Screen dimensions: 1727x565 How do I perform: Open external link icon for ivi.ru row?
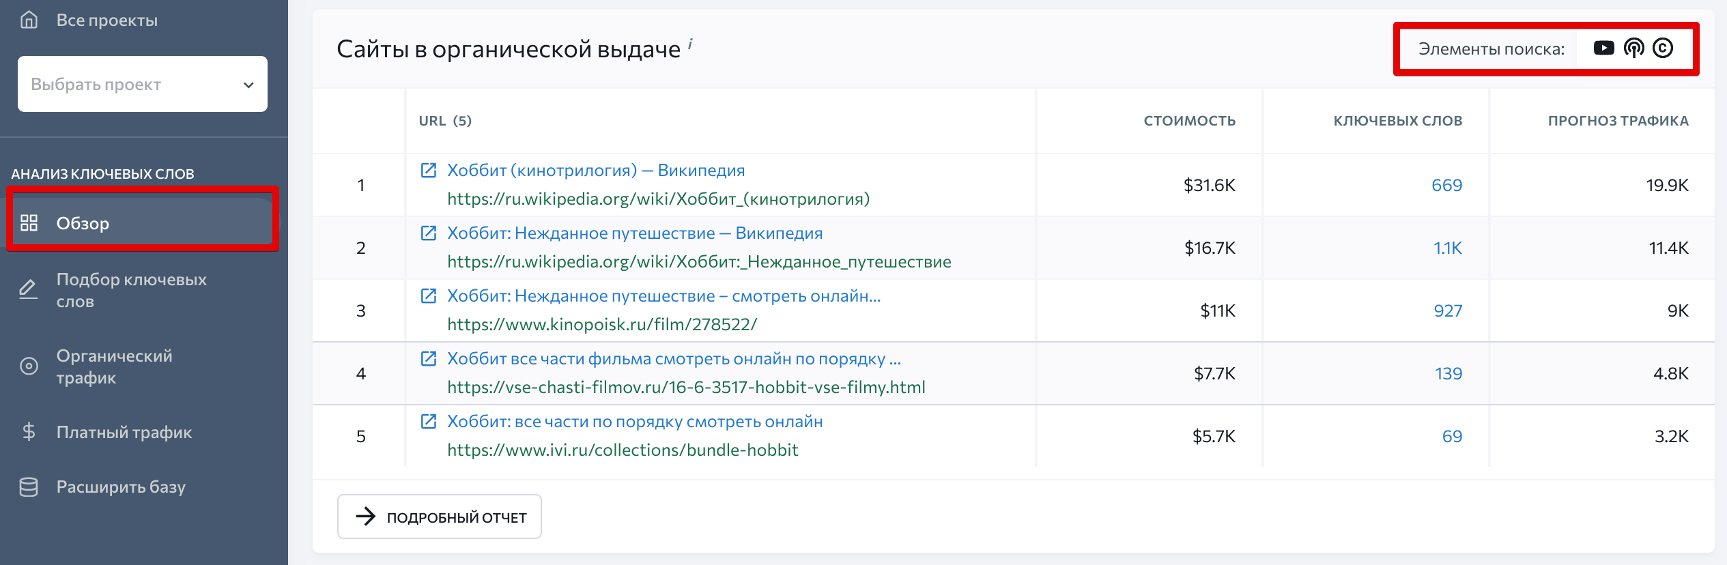pos(428,422)
